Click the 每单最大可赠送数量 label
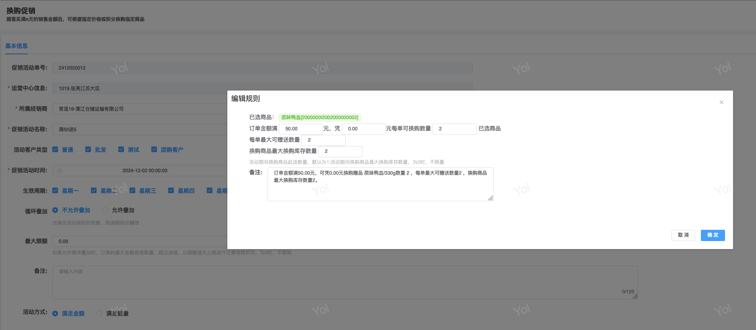Screen dimensions: 756x330 (x=274, y=140)
